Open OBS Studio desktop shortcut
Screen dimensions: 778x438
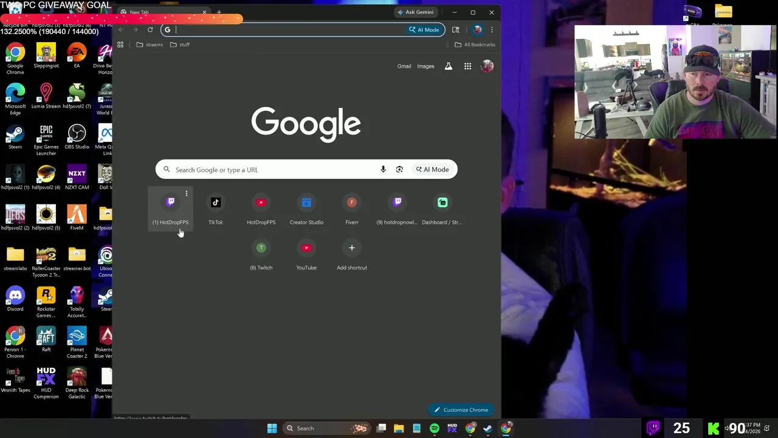click(77, 137)
